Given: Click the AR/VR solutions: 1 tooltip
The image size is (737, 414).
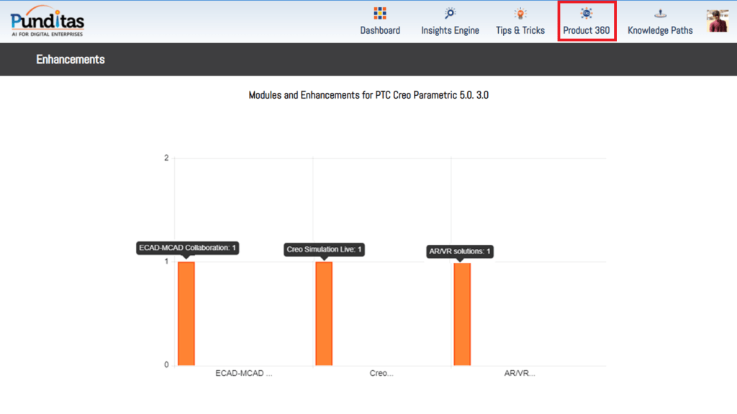Looking at the screenshot, I should (x=460, y=251).
